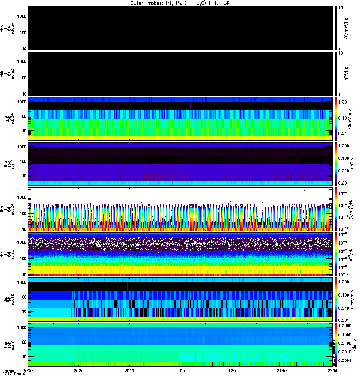This screenshot has width=360, height=384.
Task: Click the 2140 time tick label
Action: (282, 371)
